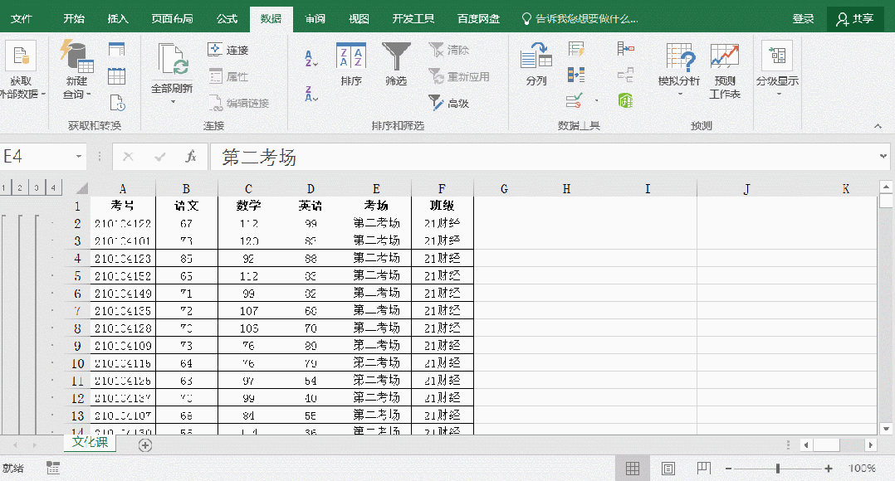The width and height of the screenshot is (895, 481).
Task: Switch to the View tab
Action: click(359, 19)
